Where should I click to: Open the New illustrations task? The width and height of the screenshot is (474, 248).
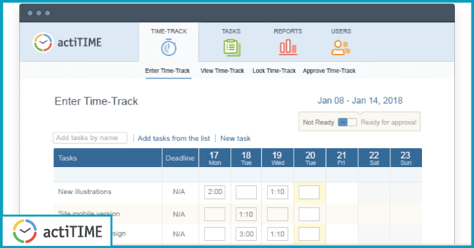click(85, 191)
